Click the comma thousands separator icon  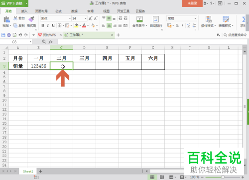point(182,25)
